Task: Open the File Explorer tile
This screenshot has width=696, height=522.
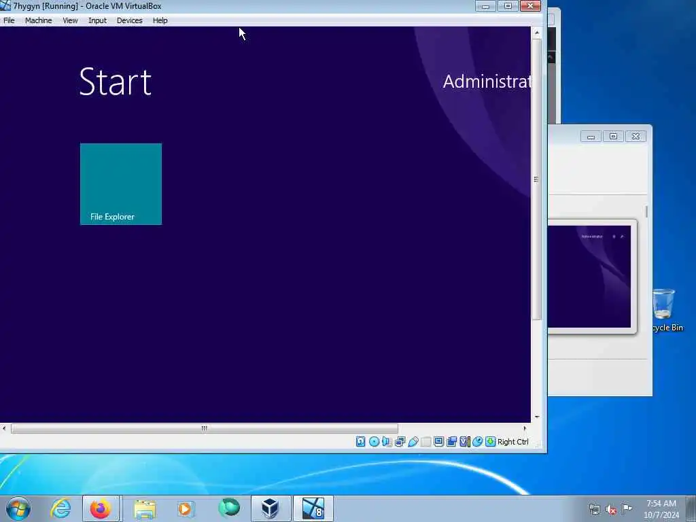Action: (x=121, y=184)
